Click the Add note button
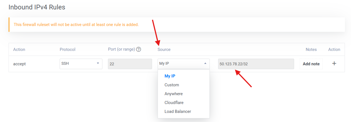351x122 pixels. tap(311, 64)
